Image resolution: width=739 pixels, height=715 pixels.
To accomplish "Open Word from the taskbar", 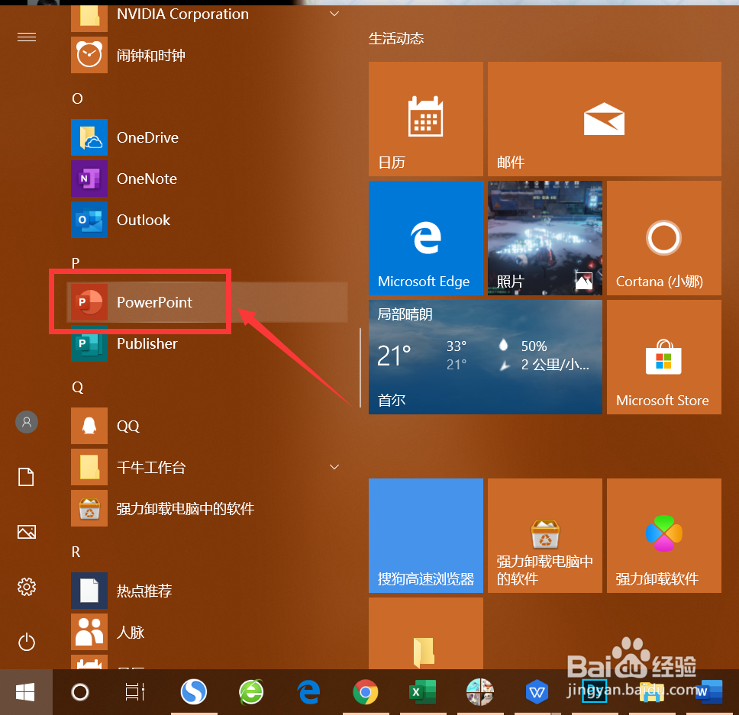I will click(x=708, y=692).
